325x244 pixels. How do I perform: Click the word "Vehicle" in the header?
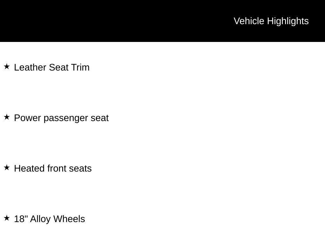[249, 21]
